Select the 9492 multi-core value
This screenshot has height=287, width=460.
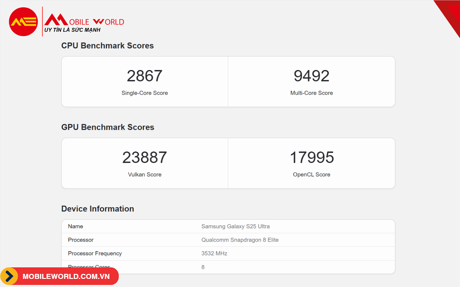coord(312,76)
